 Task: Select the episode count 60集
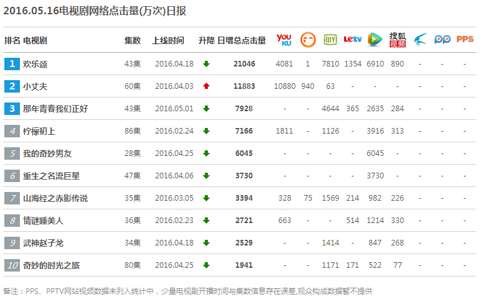(x=133, y=86)
